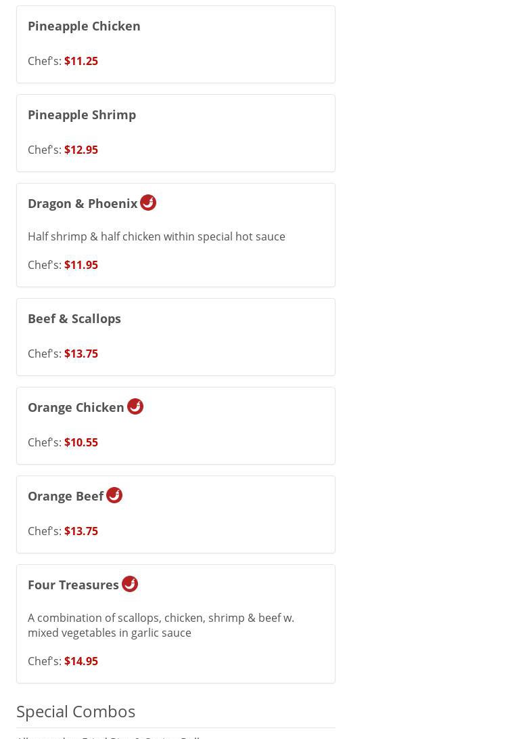Click the Four Treasures description text
Viewport: 531px width, 739px height.
tap(161, 625)
